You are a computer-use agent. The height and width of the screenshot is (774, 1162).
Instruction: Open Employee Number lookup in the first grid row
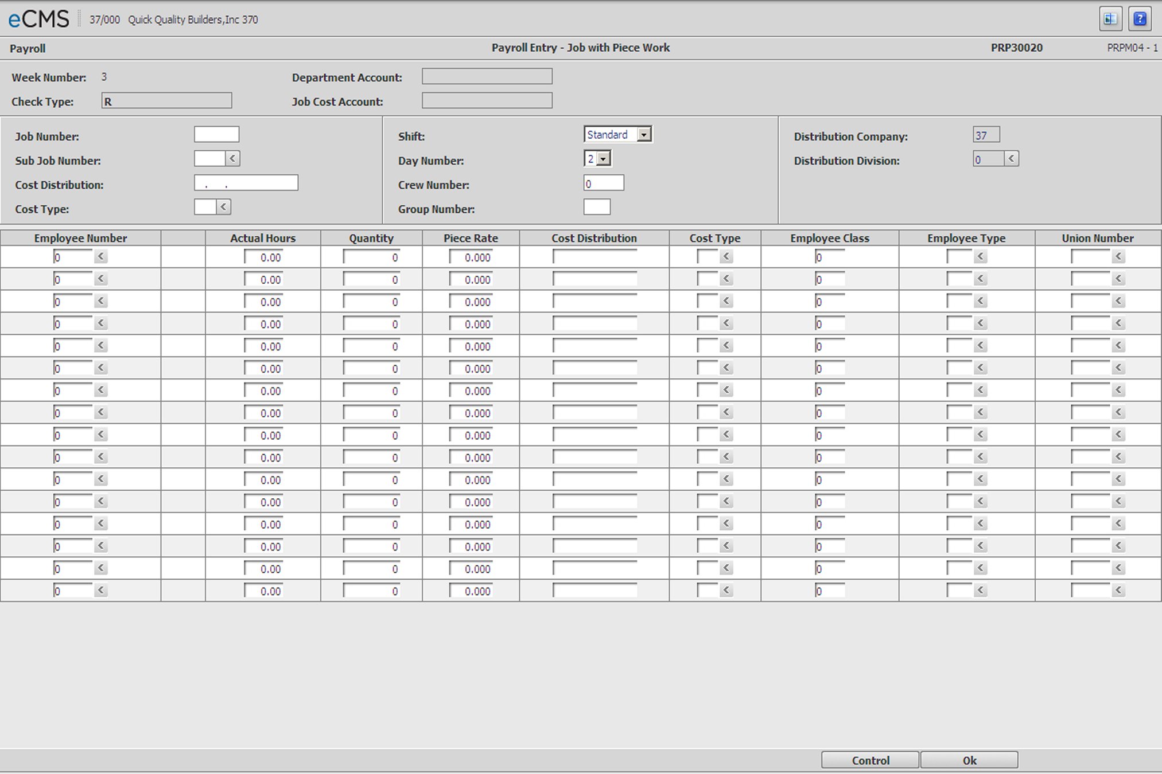point(101,257)
